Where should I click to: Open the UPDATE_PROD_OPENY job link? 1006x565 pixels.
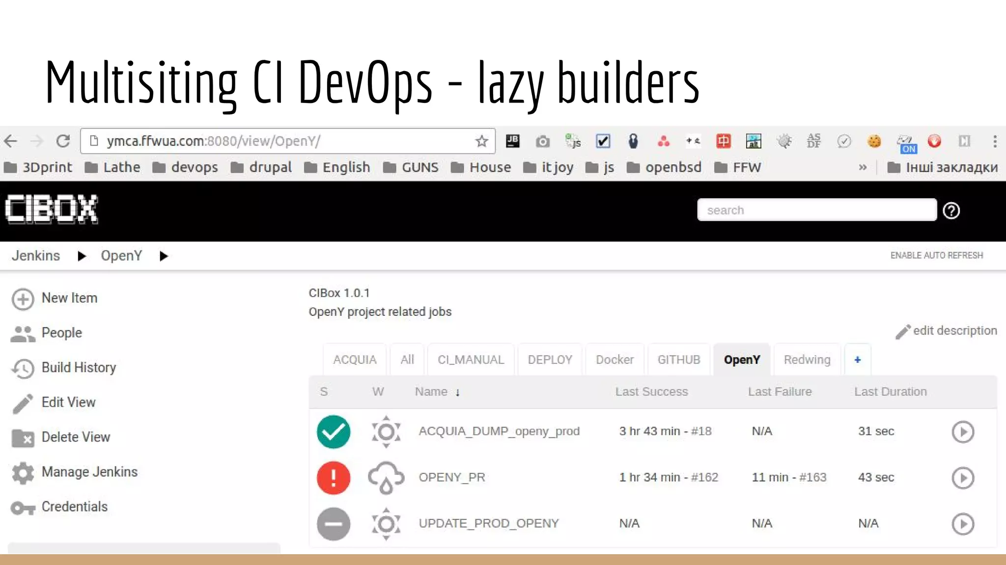(489, 523)
